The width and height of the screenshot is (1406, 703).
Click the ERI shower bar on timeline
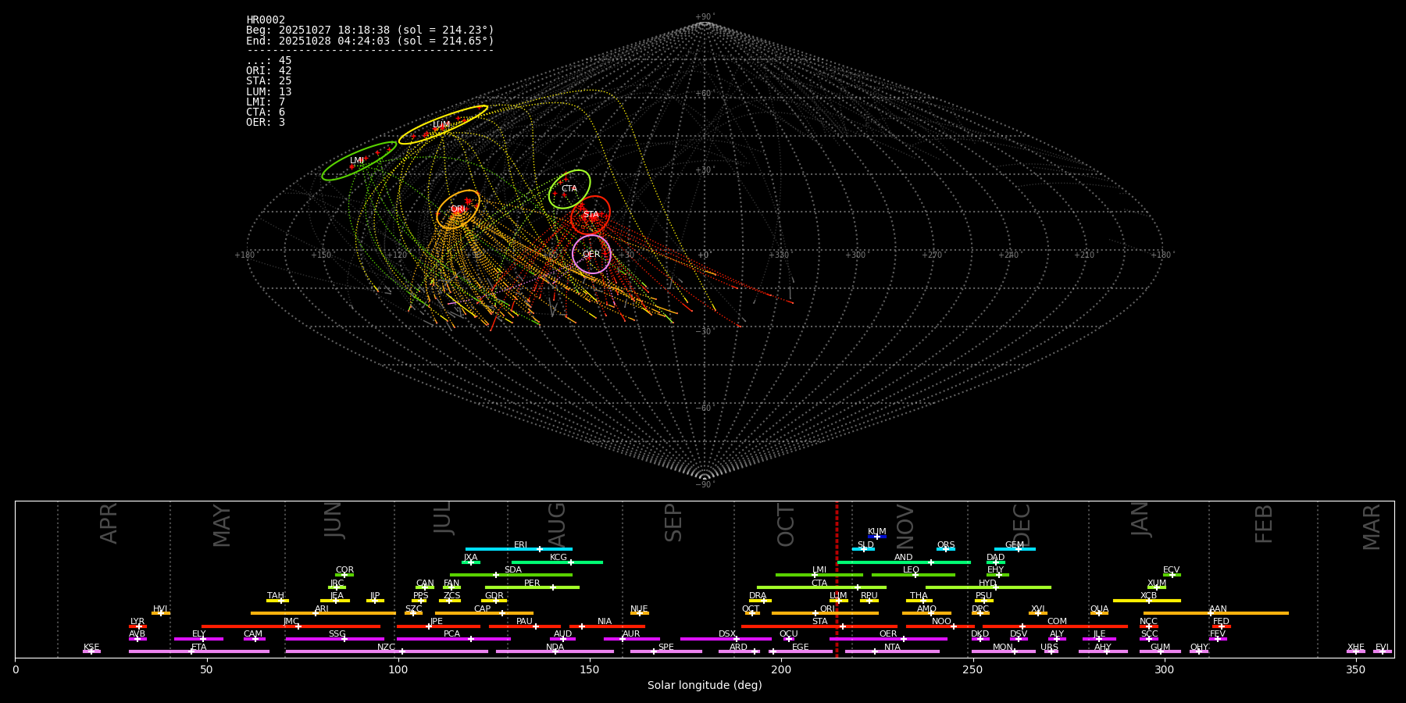click(x=519, y=549)
